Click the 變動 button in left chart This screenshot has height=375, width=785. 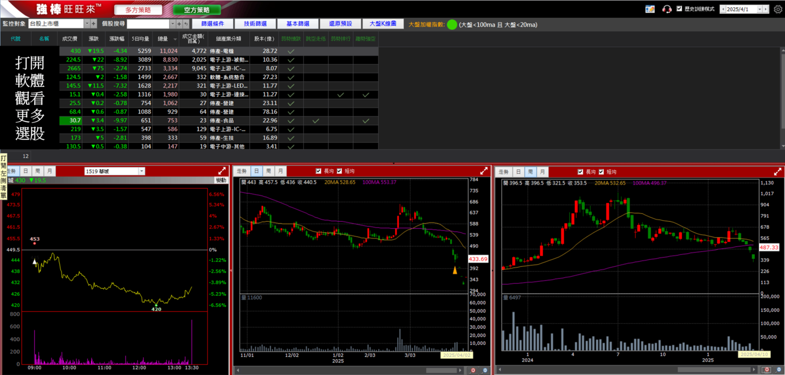[221, 180]
